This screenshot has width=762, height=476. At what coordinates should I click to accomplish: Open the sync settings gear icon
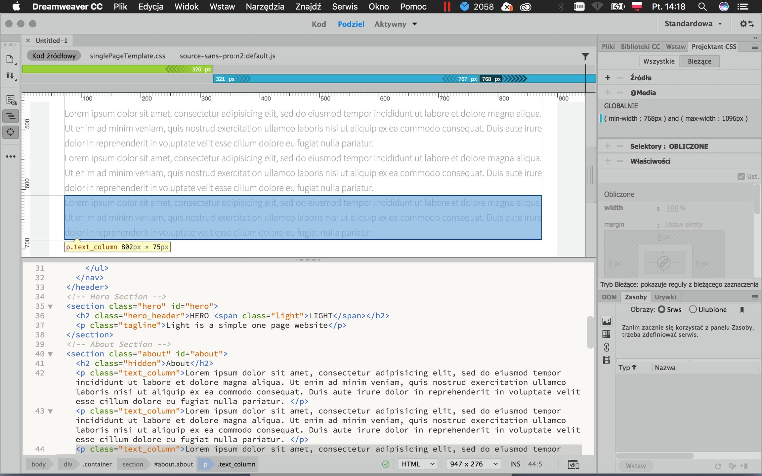[747, 24]
